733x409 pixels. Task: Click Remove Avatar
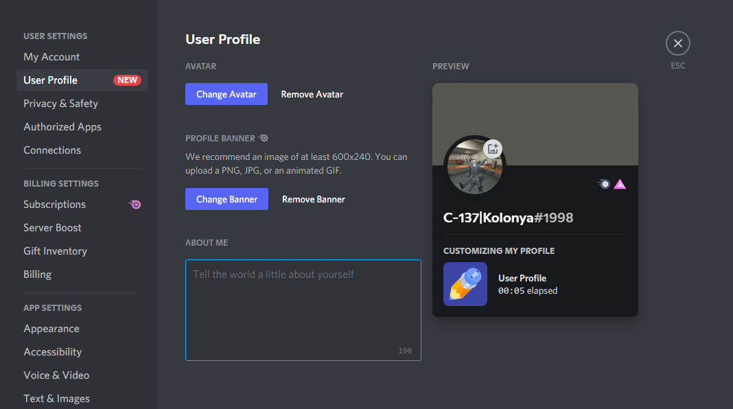(312, 95)
